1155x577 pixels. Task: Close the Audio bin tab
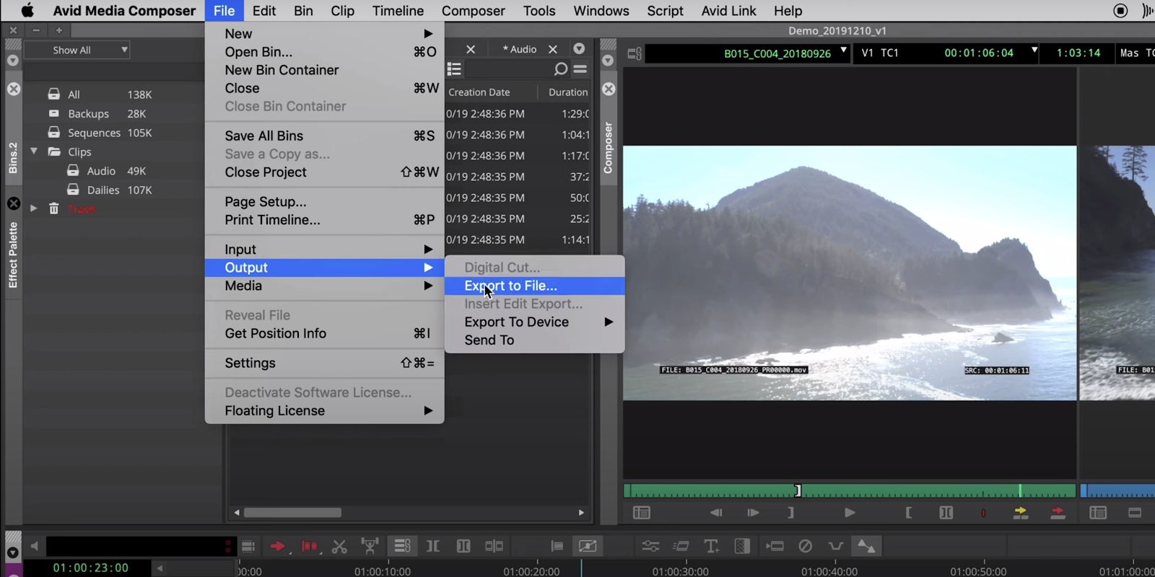coord(553,49)
